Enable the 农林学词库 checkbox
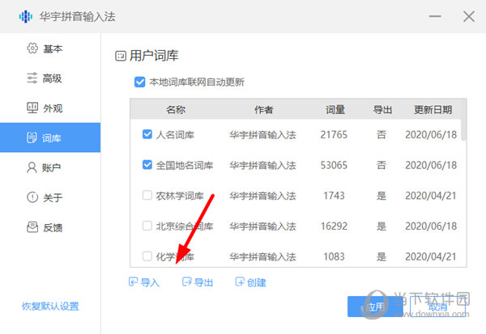Screen dimensions: 486x334 [147, 195]
